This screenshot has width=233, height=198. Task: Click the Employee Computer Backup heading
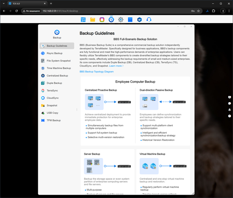tap(135, 82)
